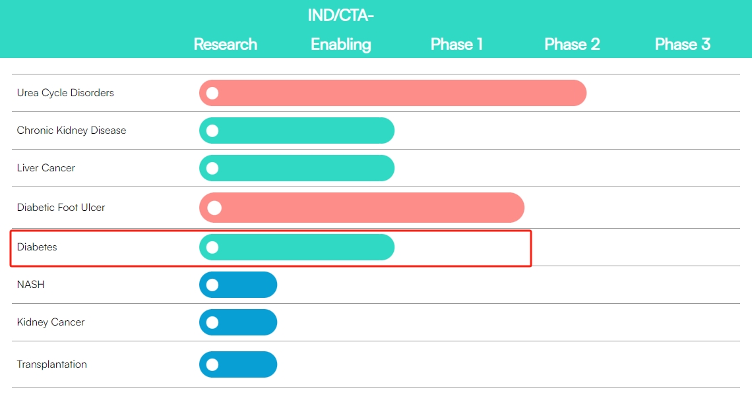Select the Phase 2 column header

pos(572,44)
